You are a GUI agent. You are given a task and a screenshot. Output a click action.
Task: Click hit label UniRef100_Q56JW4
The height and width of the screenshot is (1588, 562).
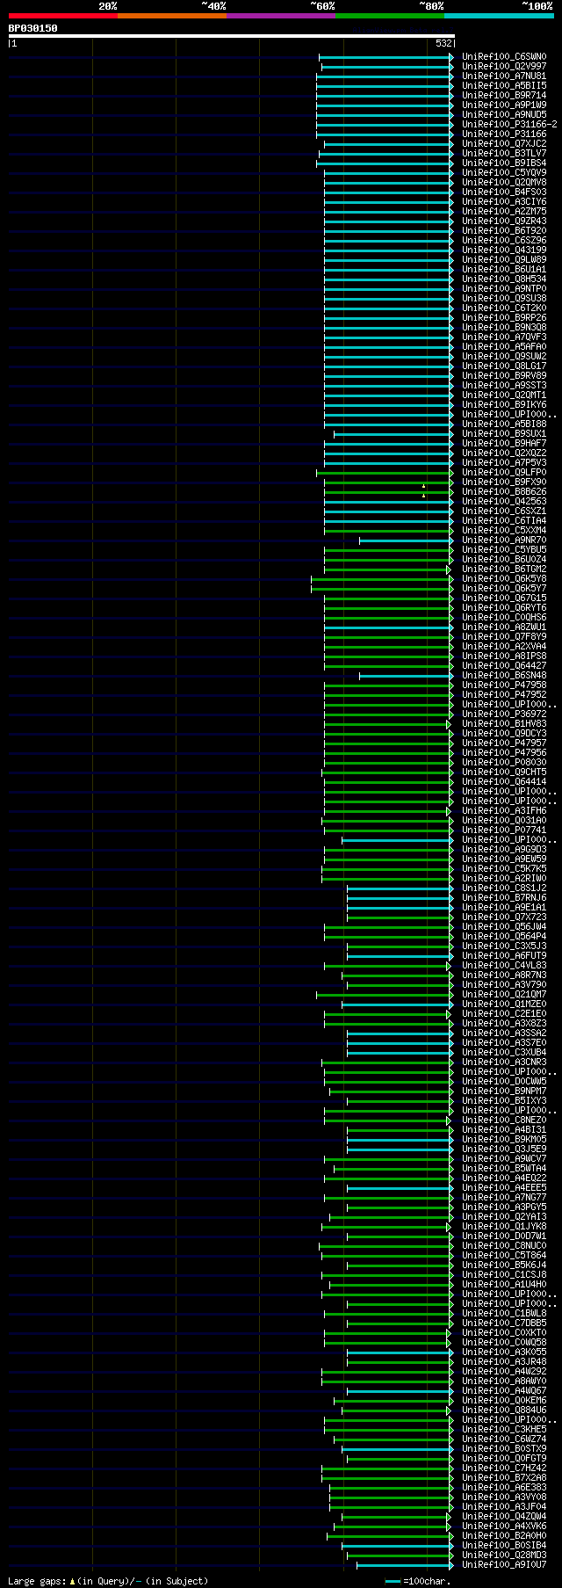click(x=504, y=927)
